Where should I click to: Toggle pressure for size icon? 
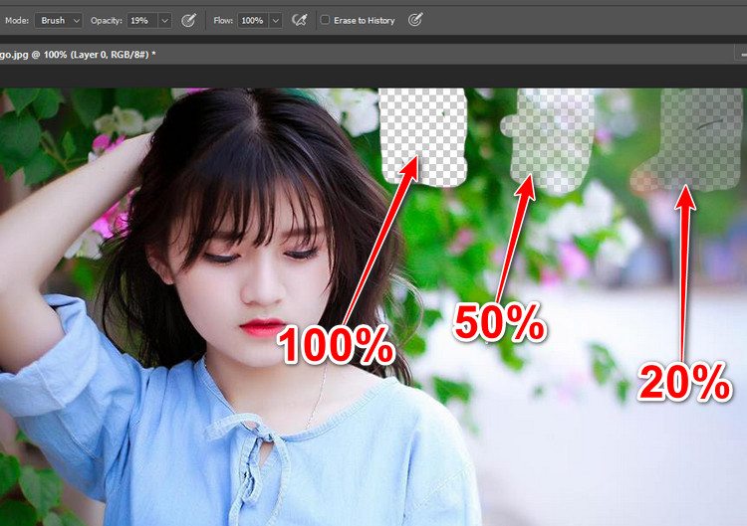pos(415,20)
